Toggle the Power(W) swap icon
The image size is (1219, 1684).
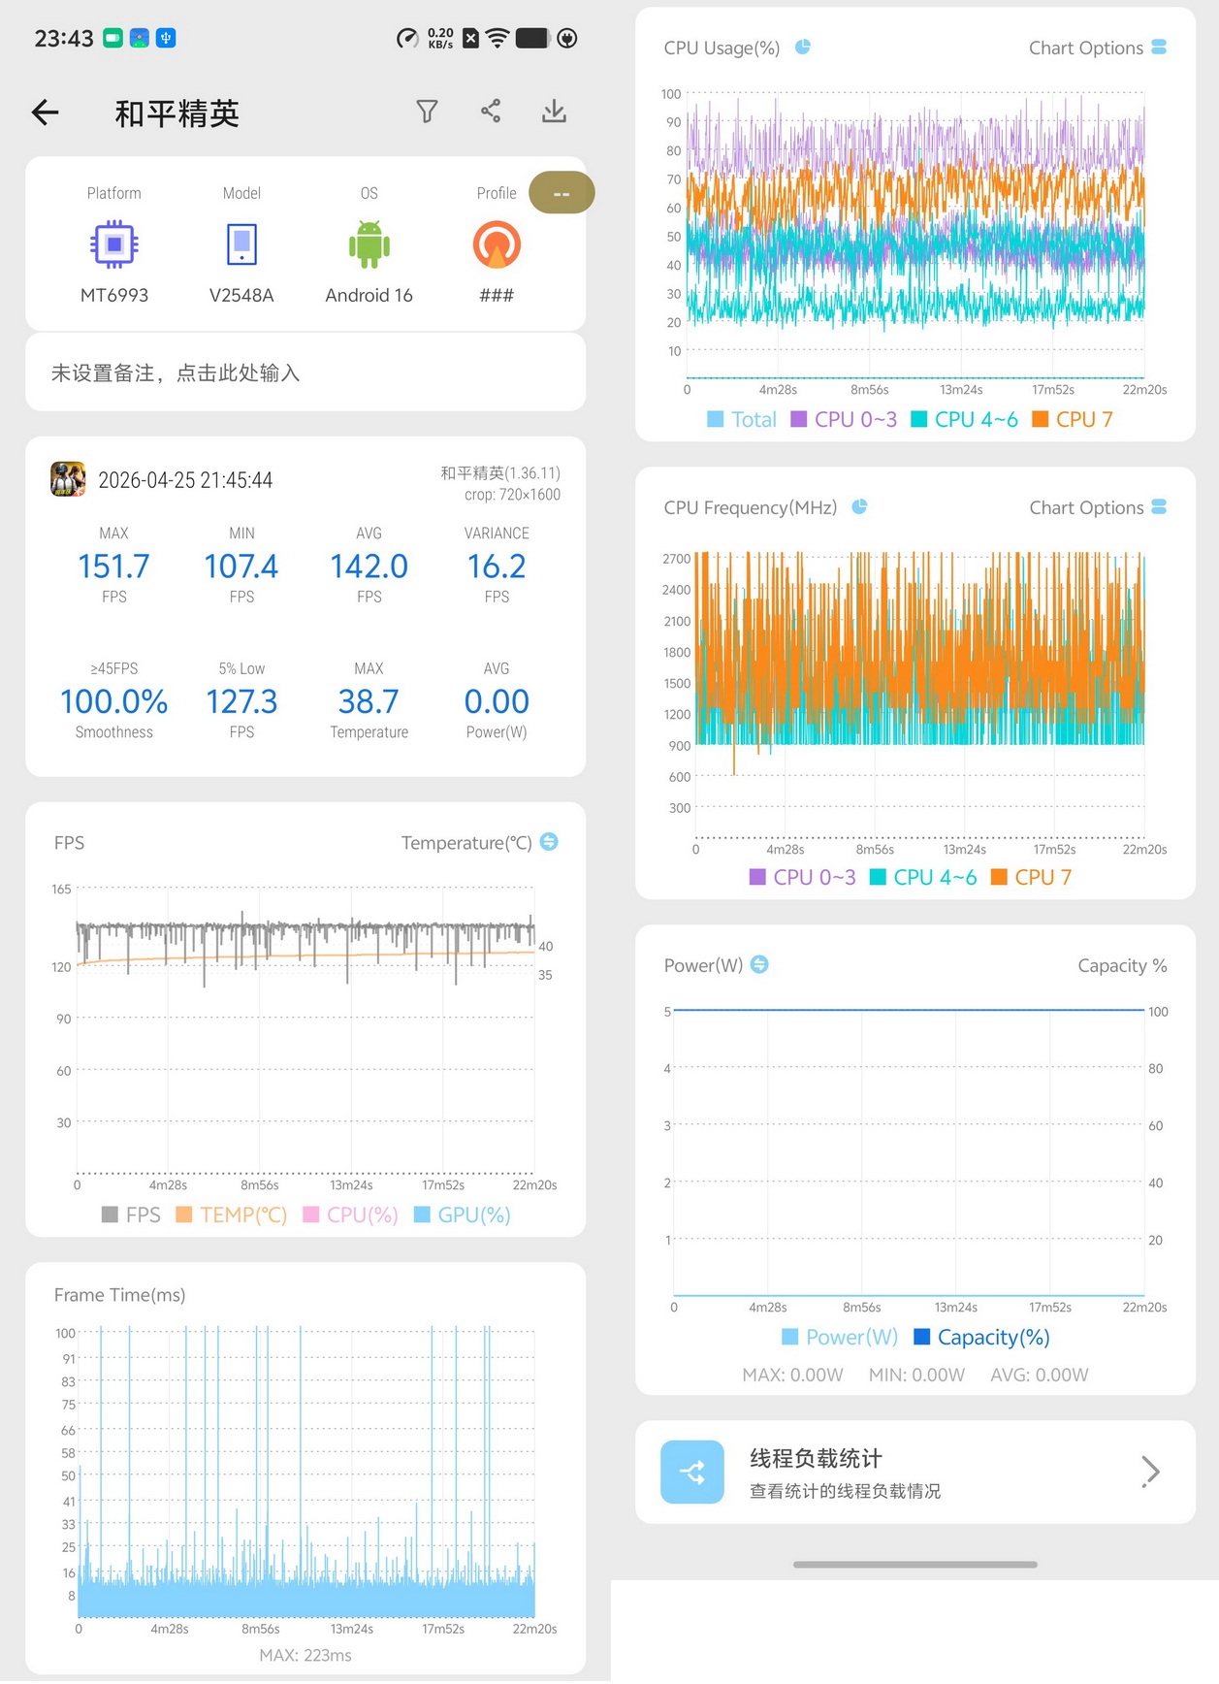click(759, 964)
